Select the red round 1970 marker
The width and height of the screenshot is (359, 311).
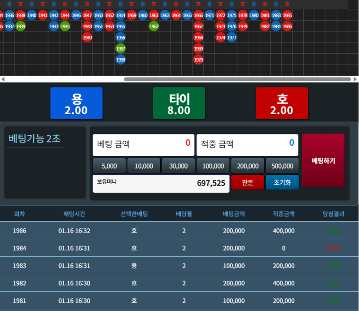point(198,60)
